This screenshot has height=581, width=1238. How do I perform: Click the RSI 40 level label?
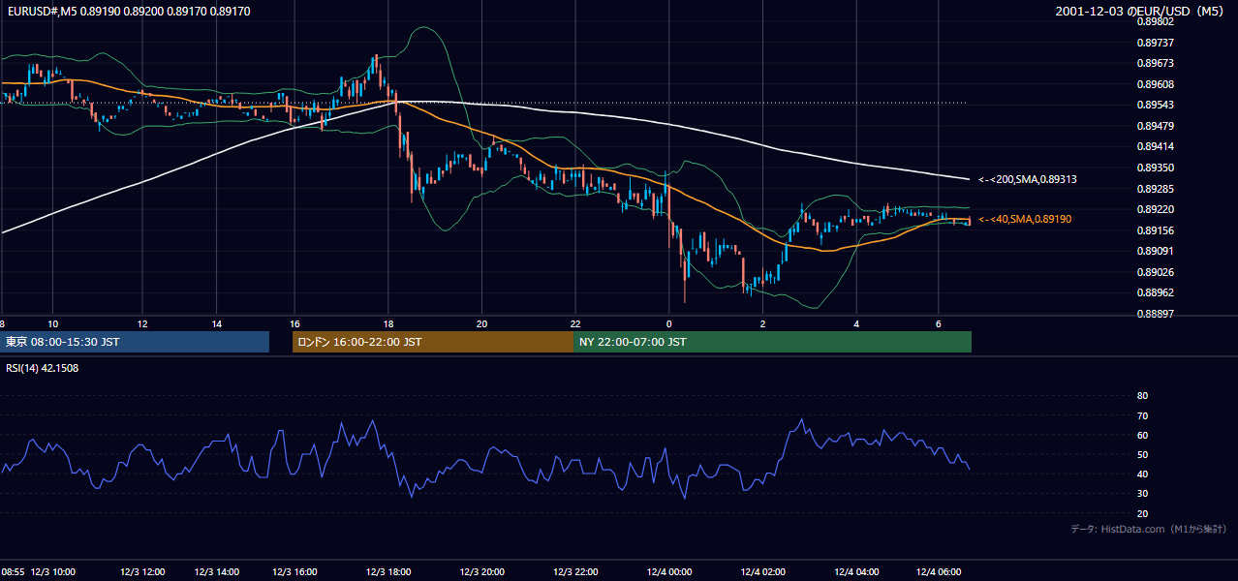point(1142,474)
